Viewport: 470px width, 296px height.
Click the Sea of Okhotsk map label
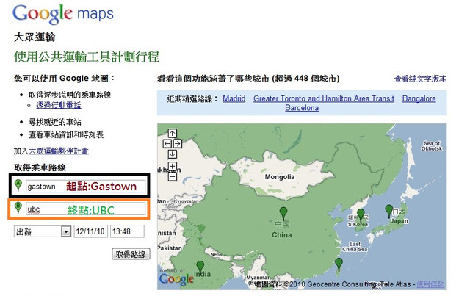432,145
